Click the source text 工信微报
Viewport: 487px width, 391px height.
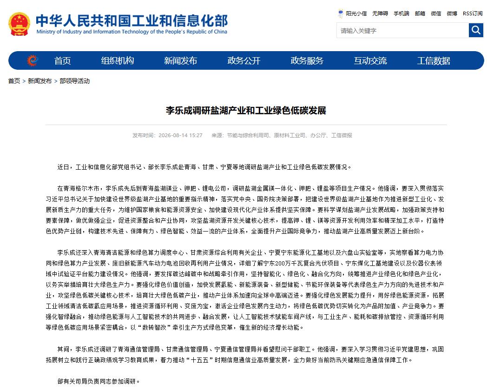pyautogui.click(x=342, y=135)
